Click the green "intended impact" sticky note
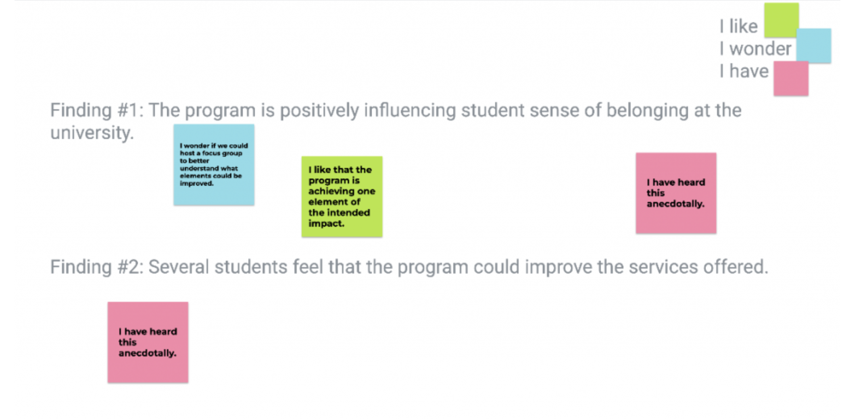865x419 pixels. [342, 196]
